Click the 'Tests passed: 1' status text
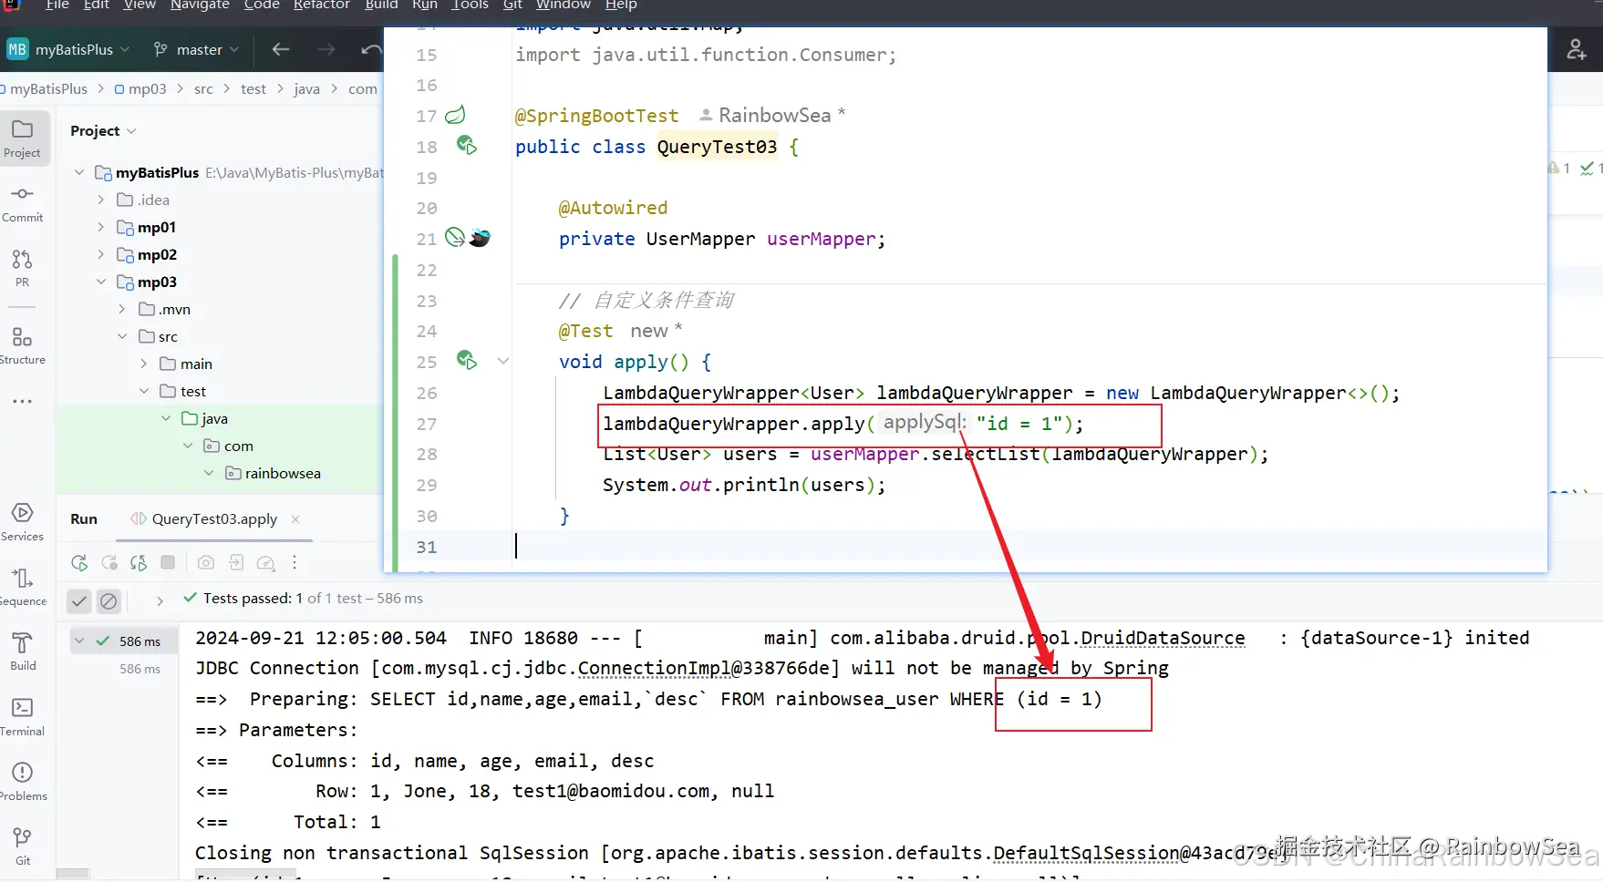This screenshot has height=882, width=1603. tap(253, 598)
